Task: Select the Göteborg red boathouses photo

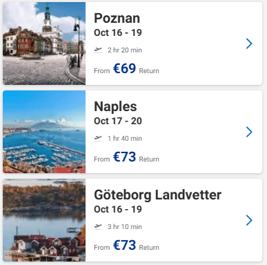Action: pyautogui.click(x=44, y=220)
